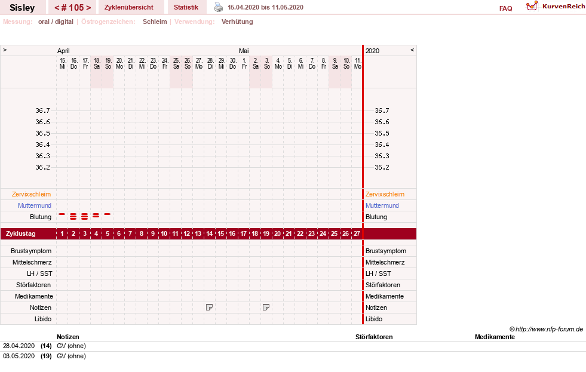Click date header 3. So
The height and width of the screenshot is (372, 586).
(267, 63)
